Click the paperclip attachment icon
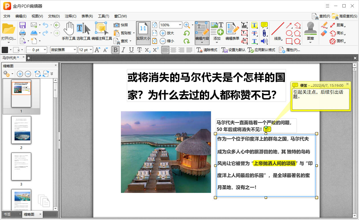Viewport: 359px width, 220px height. coord(264,33)
